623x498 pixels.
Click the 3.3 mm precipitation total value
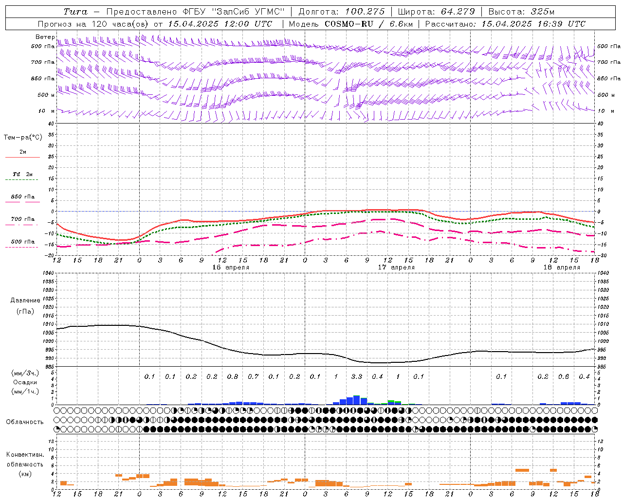(356, 376)
